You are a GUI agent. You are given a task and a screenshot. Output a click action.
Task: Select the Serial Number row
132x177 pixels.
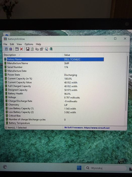[x=54, y=67]
